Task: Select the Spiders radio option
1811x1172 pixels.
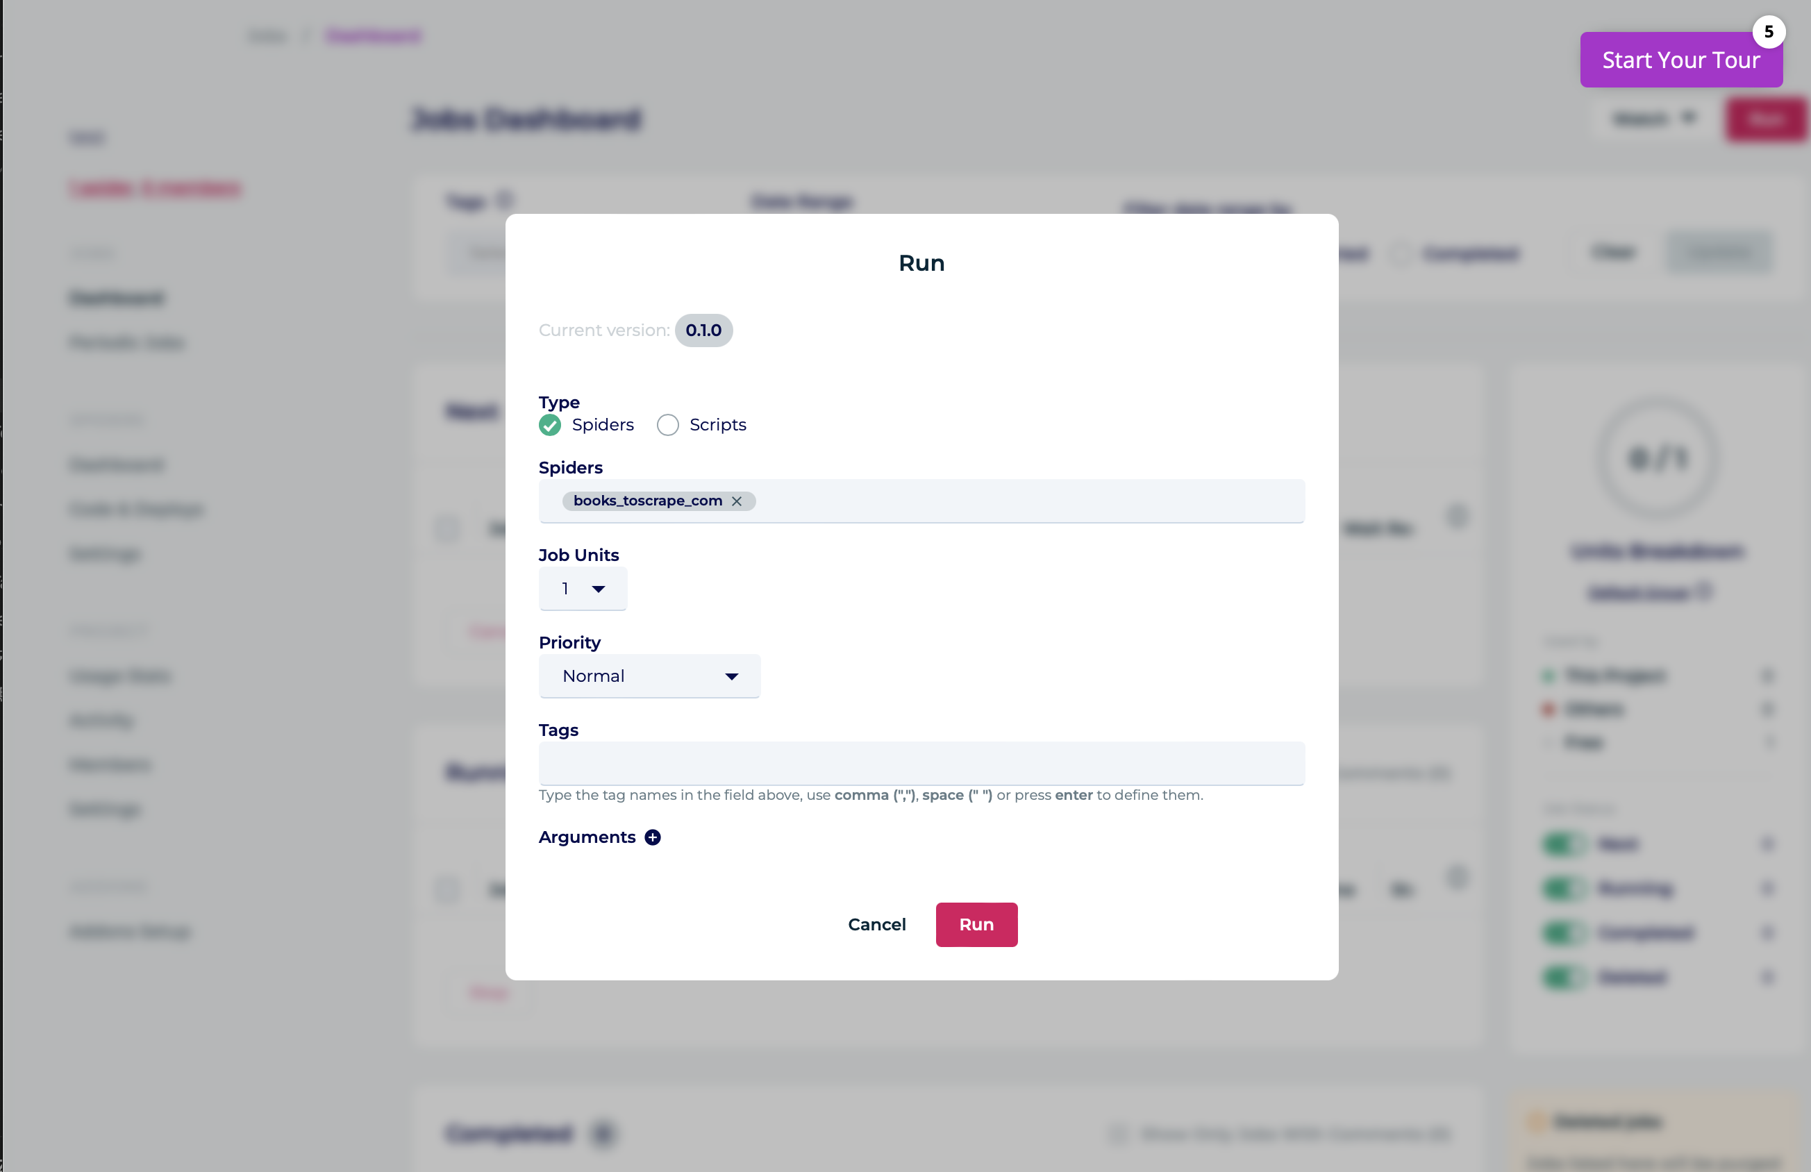Action: click(586, 425)
